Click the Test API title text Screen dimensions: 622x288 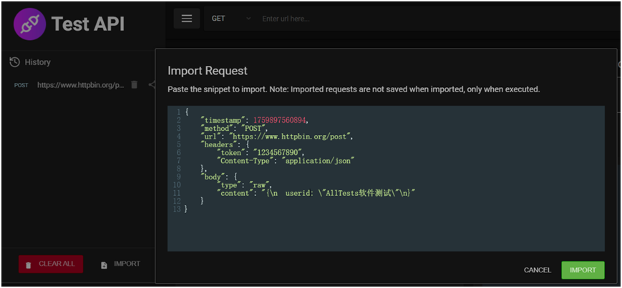87,24
